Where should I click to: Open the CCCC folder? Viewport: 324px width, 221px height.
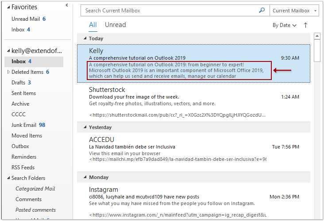[x=19, y=114]
